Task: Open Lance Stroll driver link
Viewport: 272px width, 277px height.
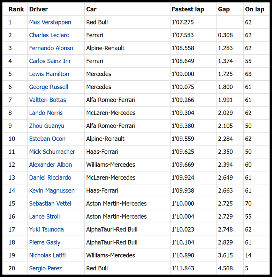Action: click(x=44, y=217)
